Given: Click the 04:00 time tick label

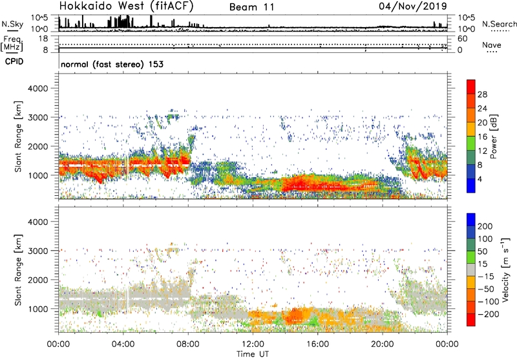Looking at the screenshot, I should tap(123, 344).
